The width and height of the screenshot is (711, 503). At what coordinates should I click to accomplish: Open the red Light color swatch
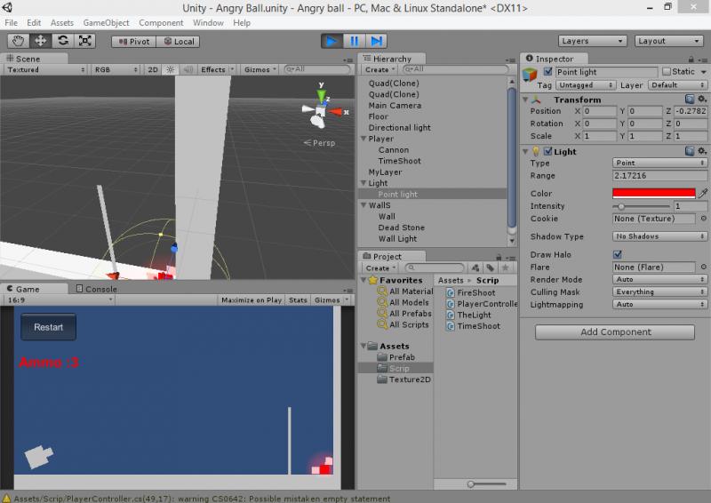654,194
